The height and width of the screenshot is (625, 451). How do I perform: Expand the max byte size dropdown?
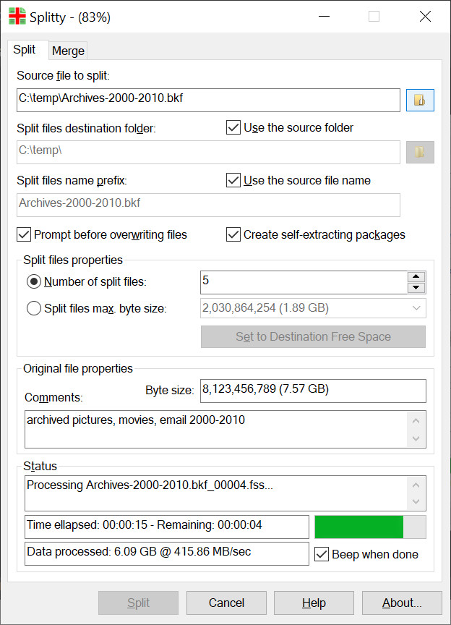pyautogui.click(x=416, y=308)
